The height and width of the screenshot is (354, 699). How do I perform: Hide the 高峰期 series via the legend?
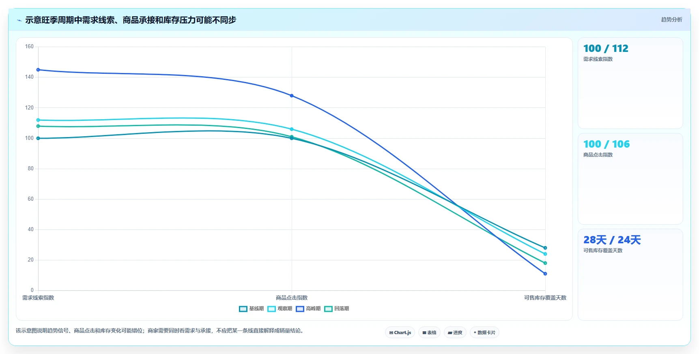[308, 309]
